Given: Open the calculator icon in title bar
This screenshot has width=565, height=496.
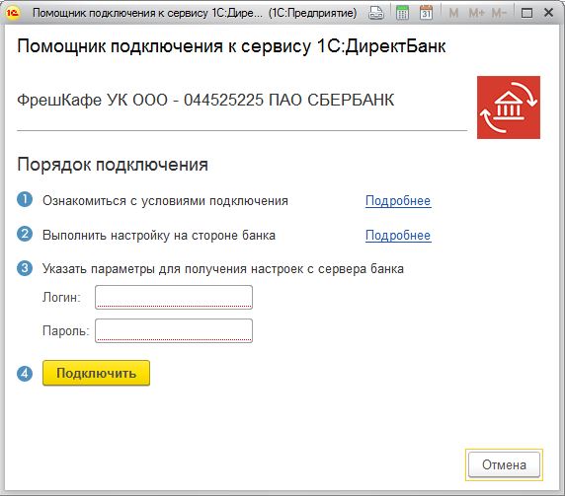Looking at the screenshot, I should [402, 13].
